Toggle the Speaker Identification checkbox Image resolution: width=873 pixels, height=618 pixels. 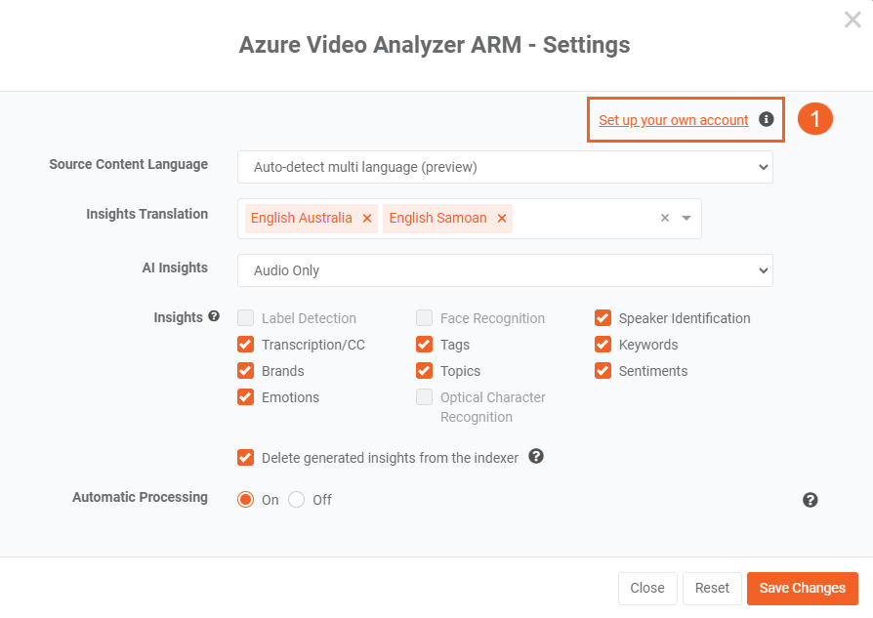(x=603, y=318)
